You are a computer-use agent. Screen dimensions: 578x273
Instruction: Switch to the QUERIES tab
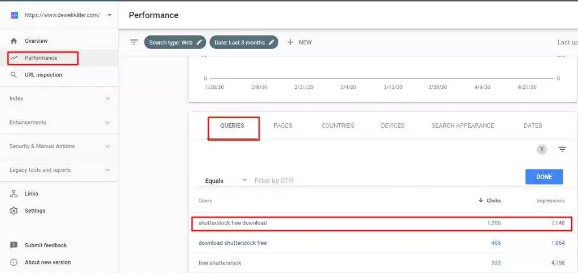pyautogui.click(x=232, y=126)
